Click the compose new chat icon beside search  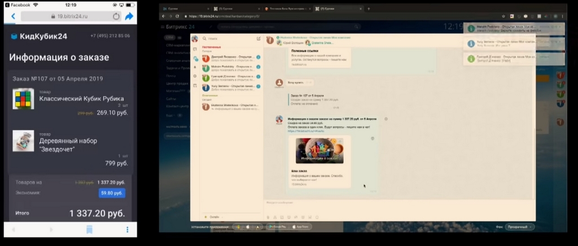click(x=259, y=38)
